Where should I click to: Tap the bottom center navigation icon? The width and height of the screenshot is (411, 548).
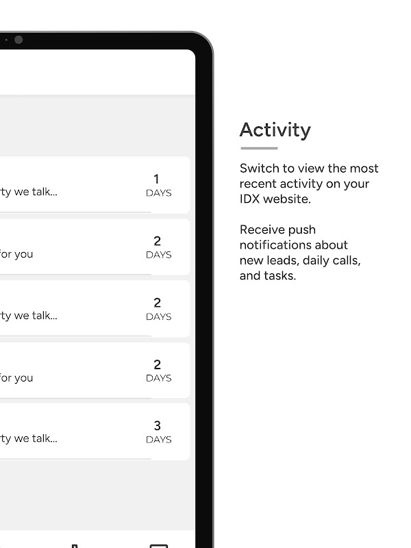point(75,545)
